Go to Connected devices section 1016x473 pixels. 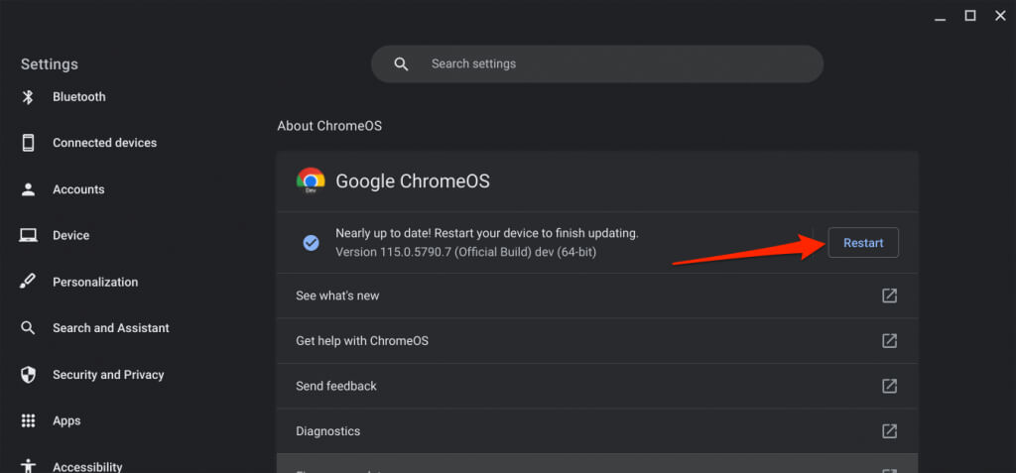tap(104, 143)
